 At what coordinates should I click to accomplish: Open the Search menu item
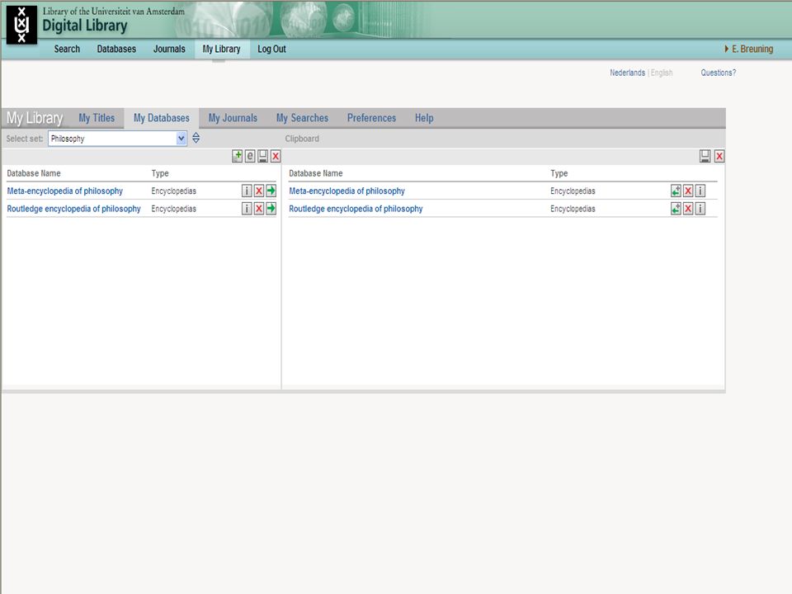click(67, 49)
